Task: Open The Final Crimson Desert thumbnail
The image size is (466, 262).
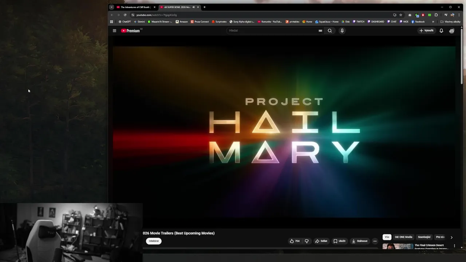Action: [x=398, y=246]
